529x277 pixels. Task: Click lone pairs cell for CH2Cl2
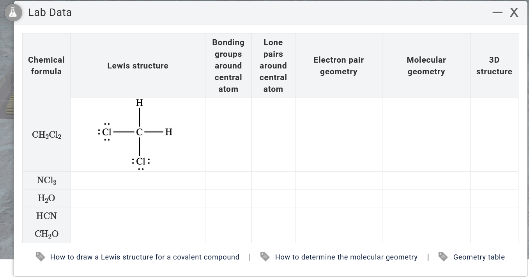pos(273,135)
